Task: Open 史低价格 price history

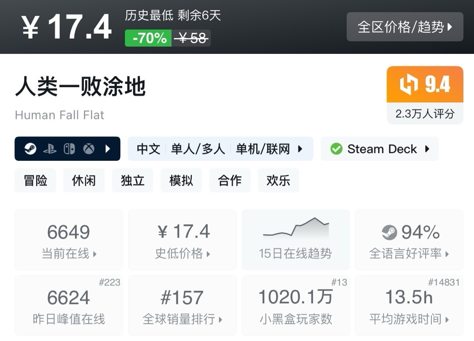Action: click(183, 239)
